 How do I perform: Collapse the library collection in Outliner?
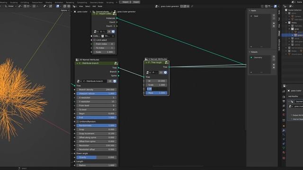pyautogui.click(x=286, y=23)
